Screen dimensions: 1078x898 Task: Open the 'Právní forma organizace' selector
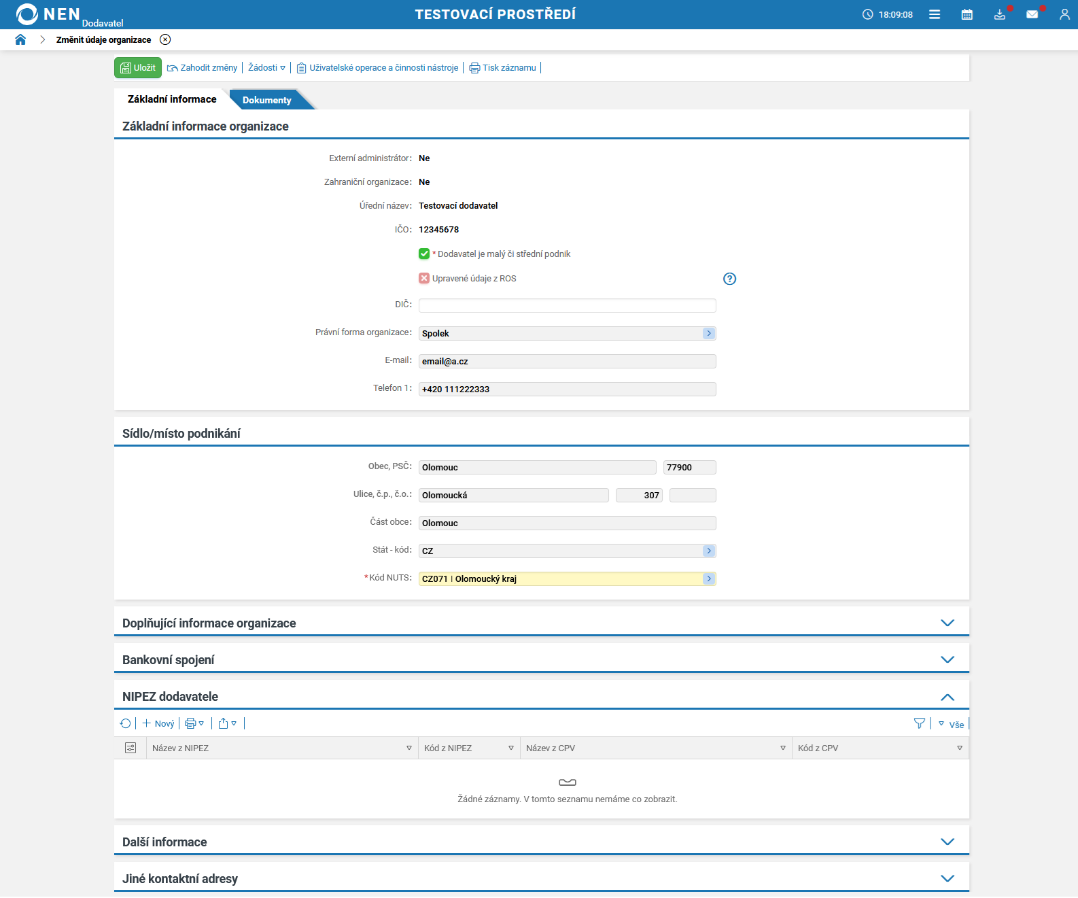click(x=708, y=333)
